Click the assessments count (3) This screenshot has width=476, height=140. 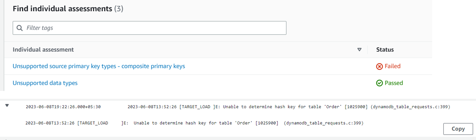118,9
